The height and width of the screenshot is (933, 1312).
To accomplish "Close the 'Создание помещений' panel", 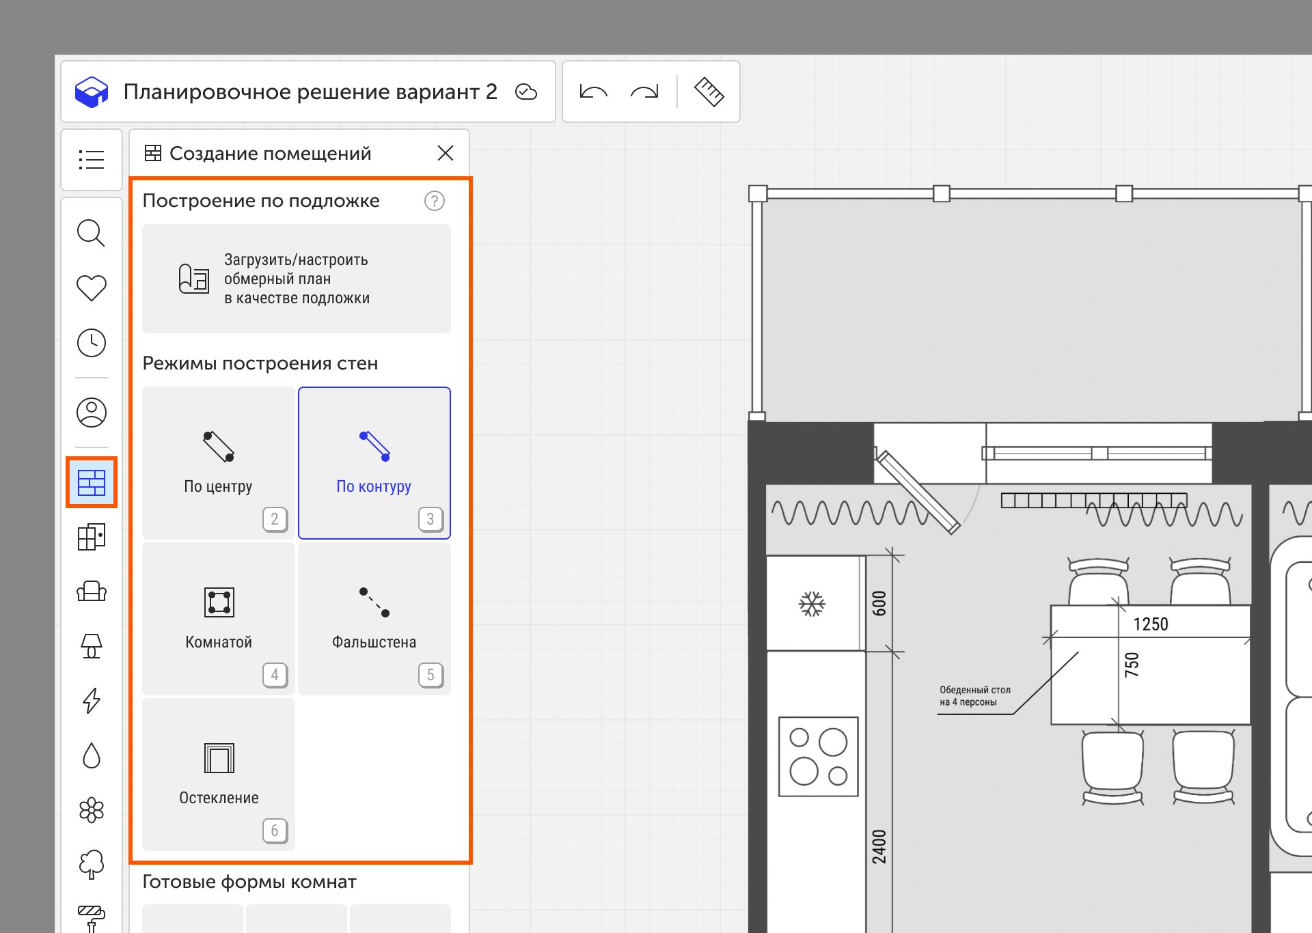I will [445, 153].
